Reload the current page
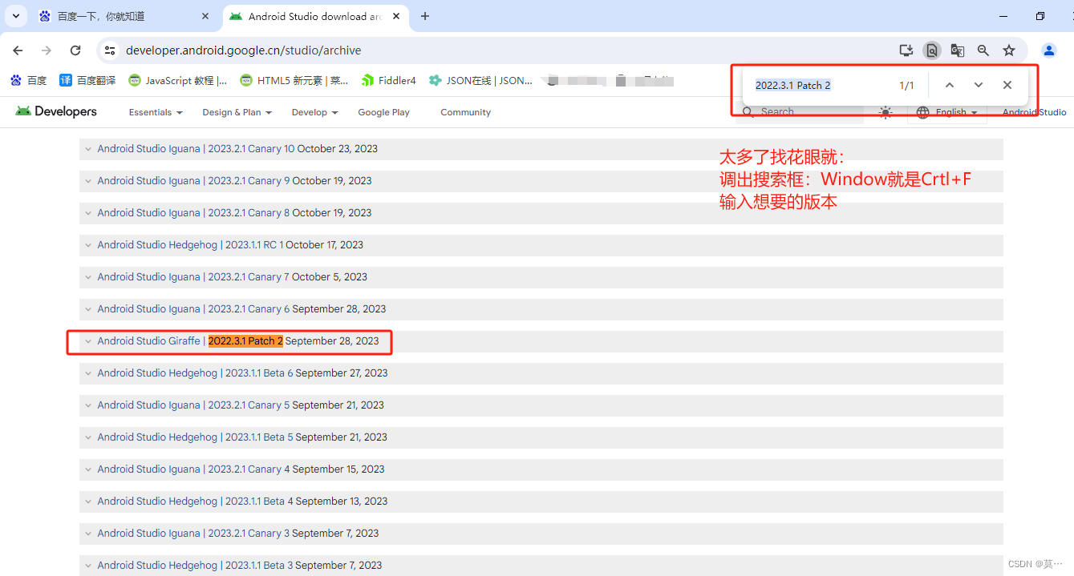Screen dimensions: 1074x576 [75, 50]
